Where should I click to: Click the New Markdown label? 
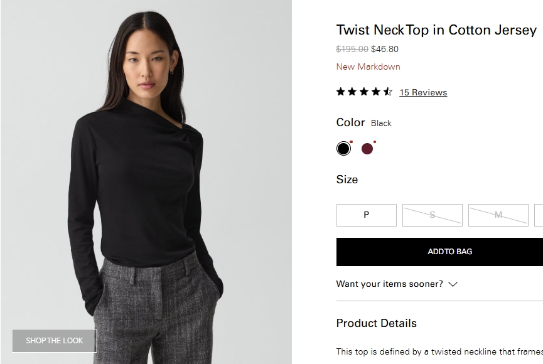pos(368,67)
